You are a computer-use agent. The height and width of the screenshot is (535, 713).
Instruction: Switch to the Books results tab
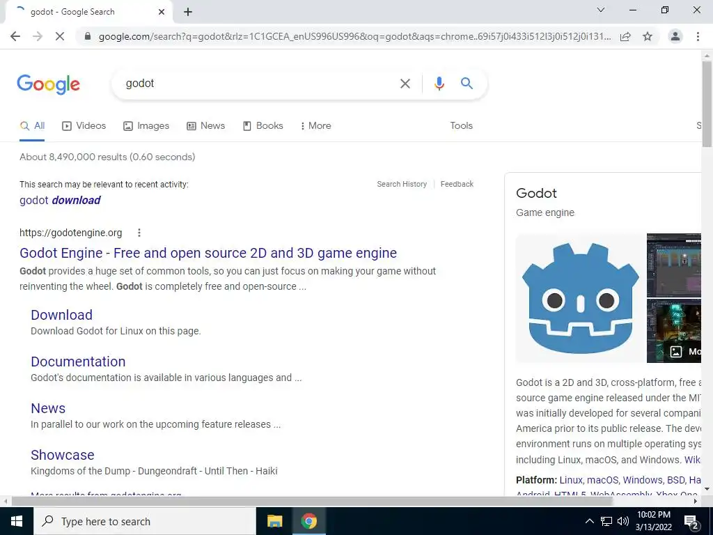pos(263,126)
